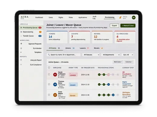Click Sarah Hoffmann's SH avatar

(x=55, y=74)
